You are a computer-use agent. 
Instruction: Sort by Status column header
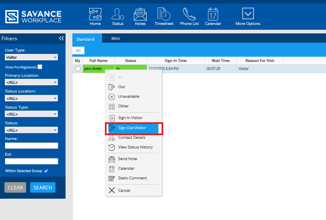pos(131,61)
